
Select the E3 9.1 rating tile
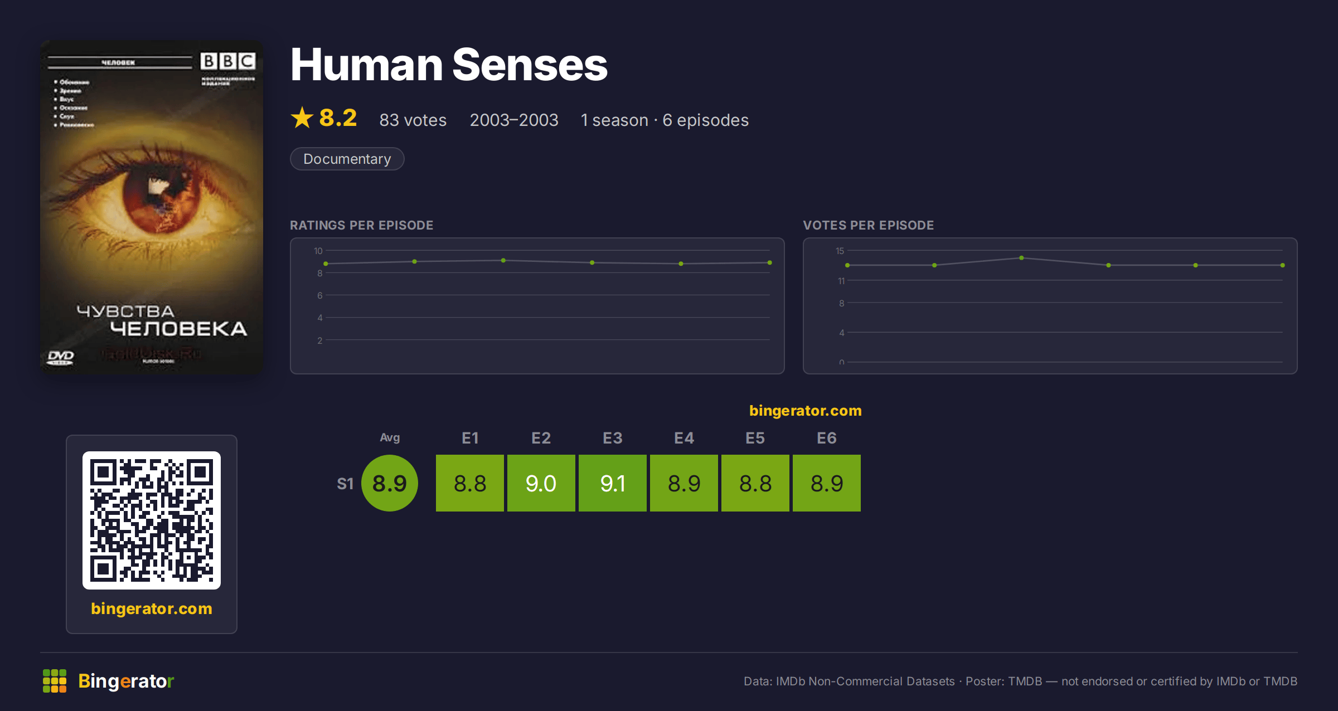(x=613, y=483)
